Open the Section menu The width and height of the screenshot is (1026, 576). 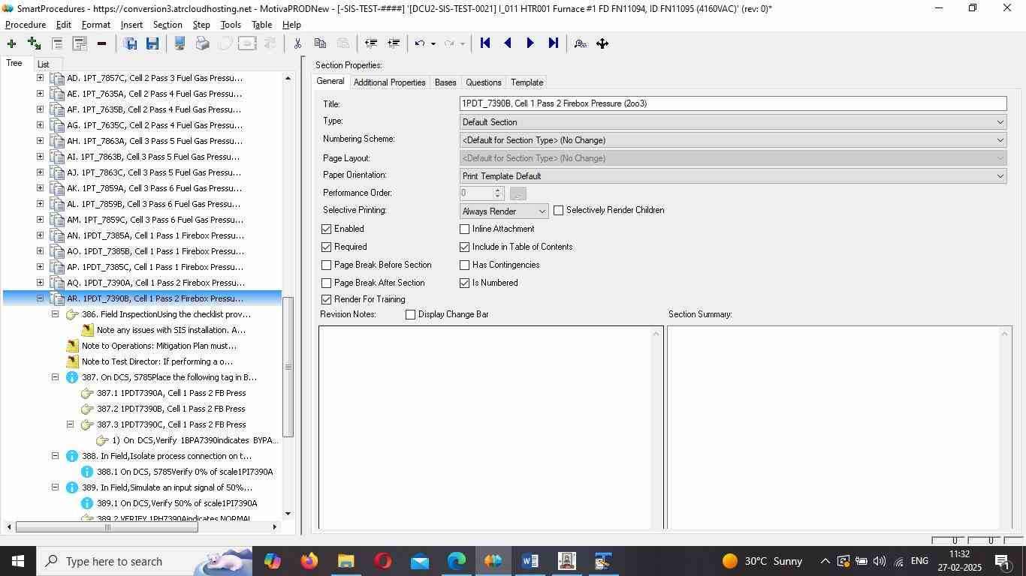[167, 25]
